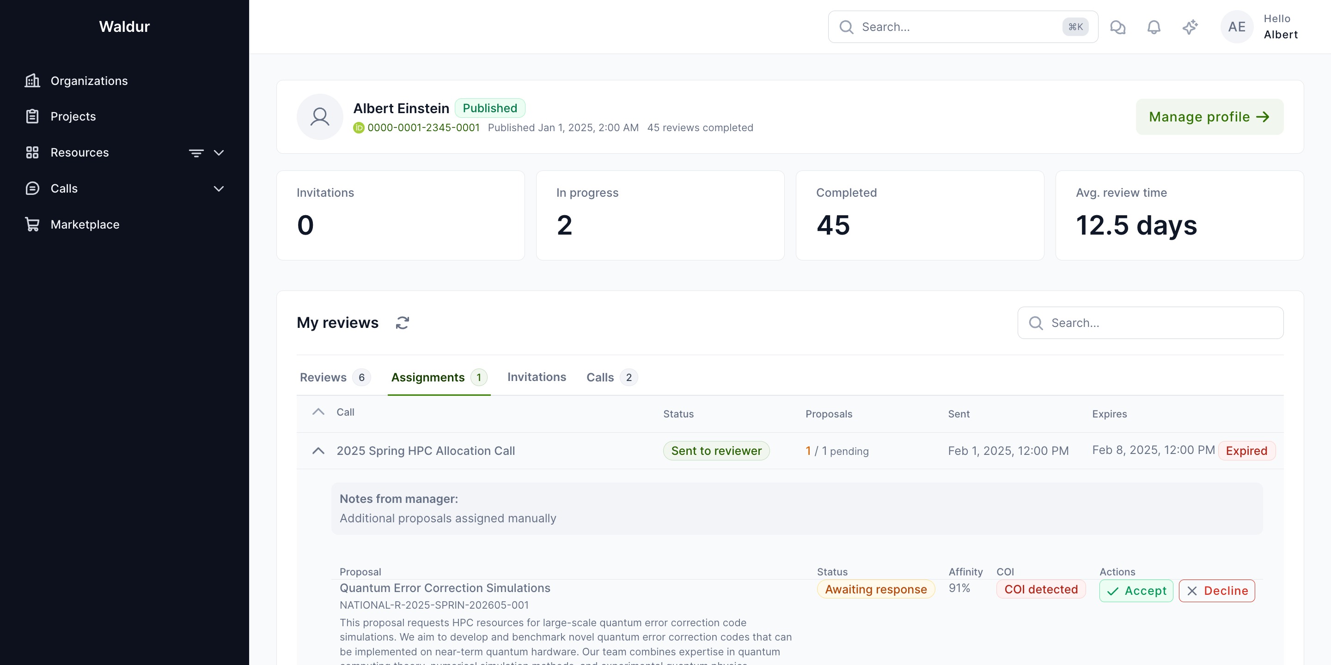The image size is (1331, 665).
Task: Open the In progress stat card
Action: [660, 215]
